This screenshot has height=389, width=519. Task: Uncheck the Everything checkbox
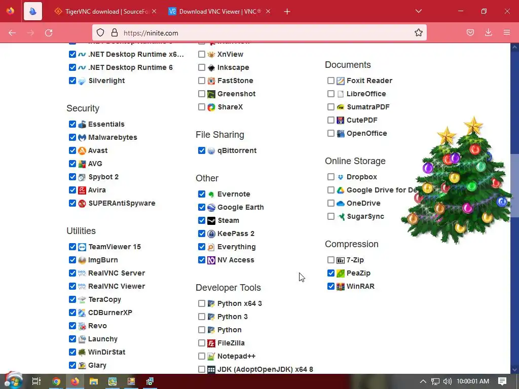click(x=202, y=247)
